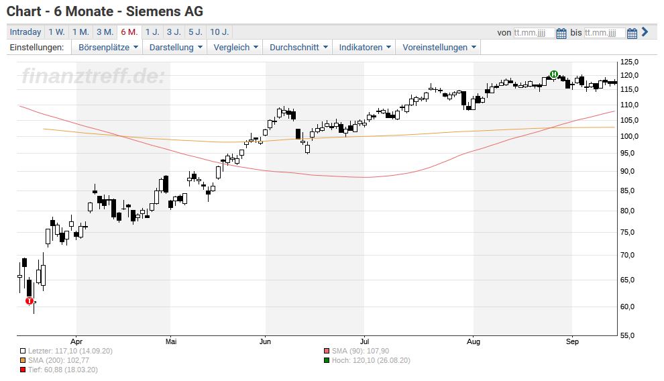Click 'Letzter: 117,10 (14.09.20)' legend text
Screen dimensions: 664x381
(x=70, y=351)
